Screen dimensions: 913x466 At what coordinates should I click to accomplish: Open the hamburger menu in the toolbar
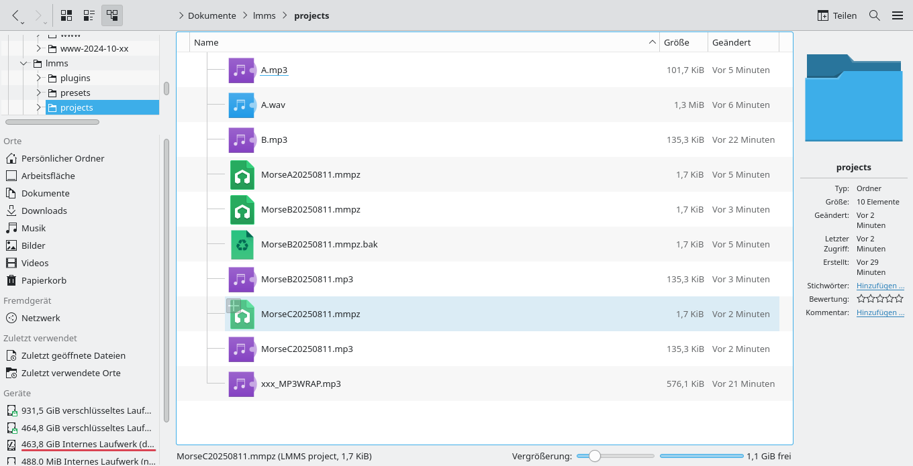pyautogui.click(x=898, y=15)
